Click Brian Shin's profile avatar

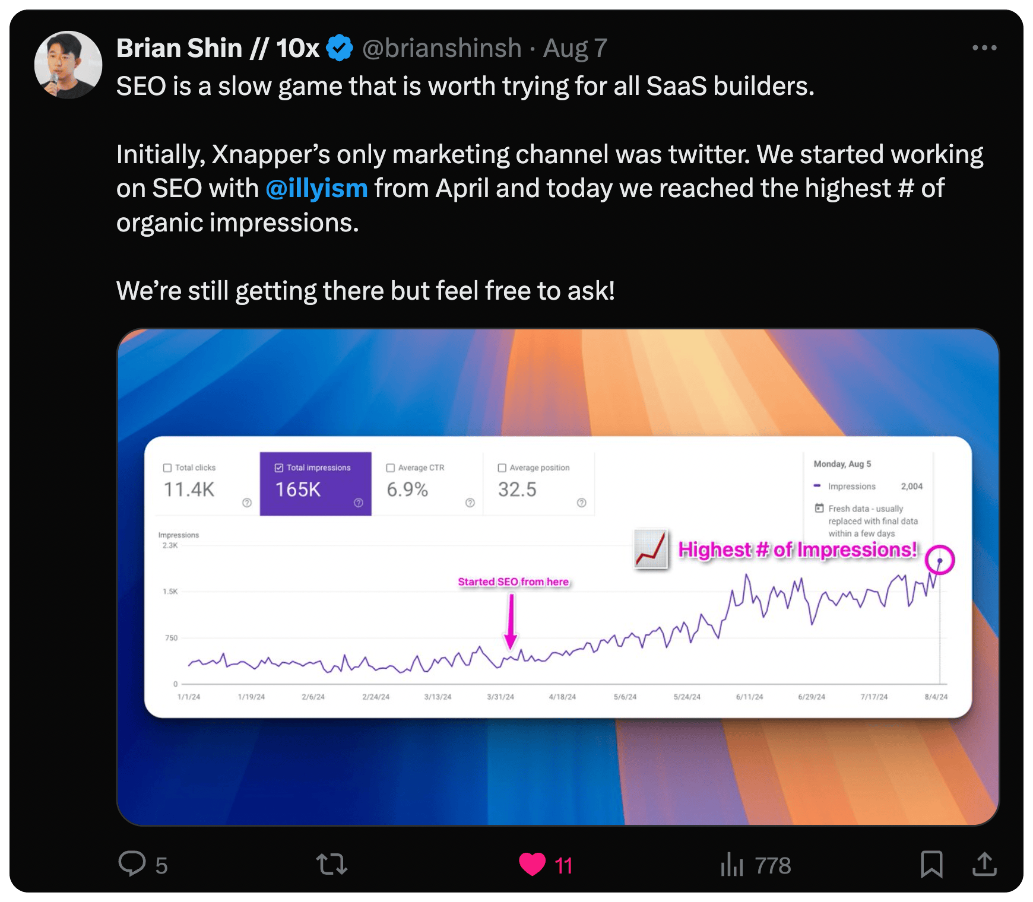tap(68, 65)
